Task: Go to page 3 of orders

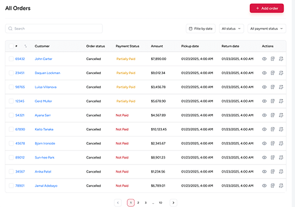Action: point(146,203)
